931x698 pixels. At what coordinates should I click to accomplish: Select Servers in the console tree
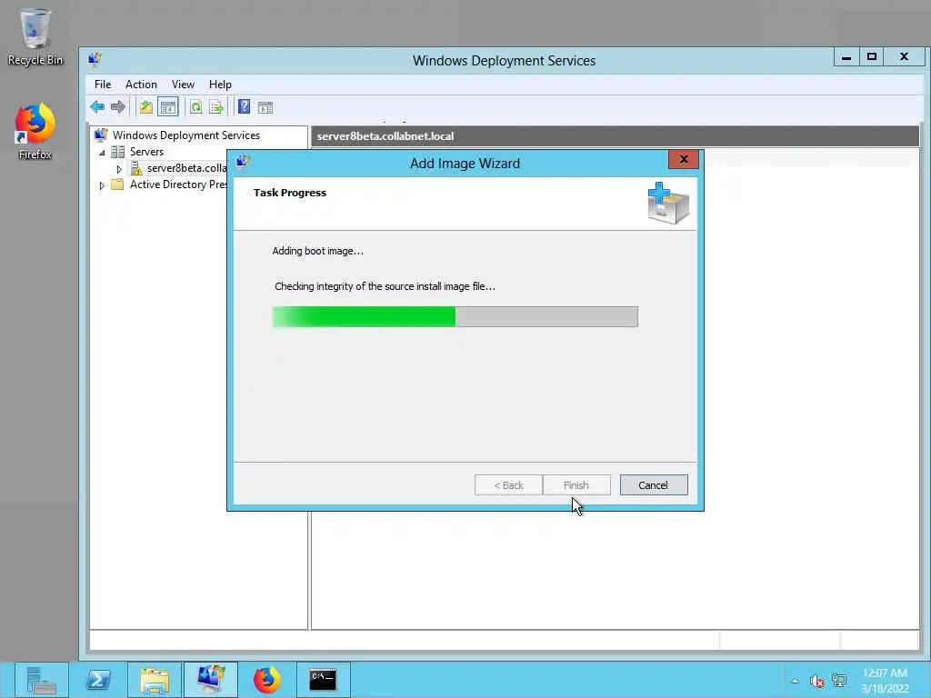tap(146, 152)
